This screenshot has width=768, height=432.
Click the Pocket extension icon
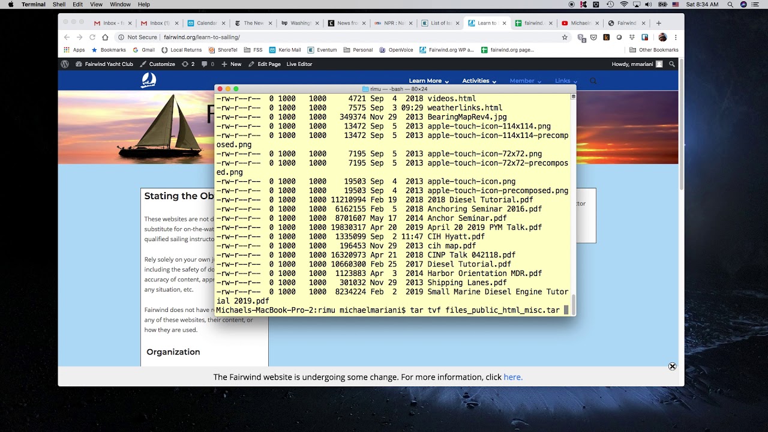[x=593, y=37]
